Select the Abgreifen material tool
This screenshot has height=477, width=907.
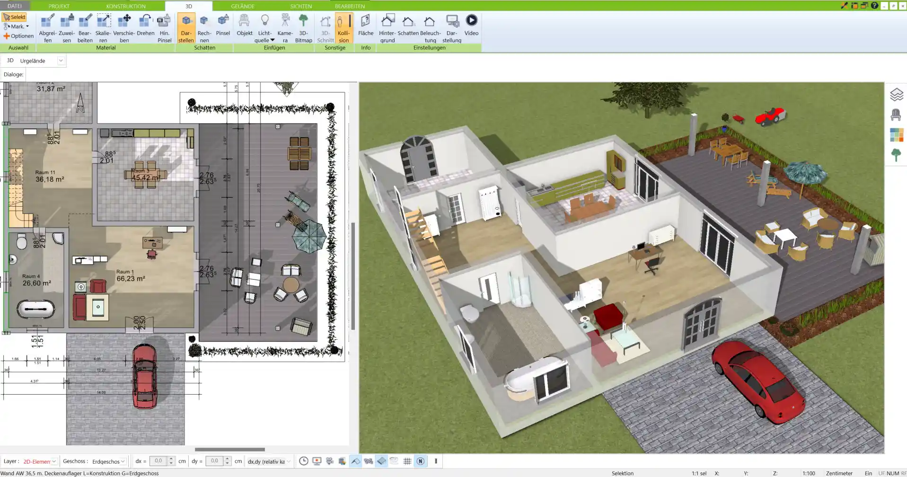[x=48, y=28]
